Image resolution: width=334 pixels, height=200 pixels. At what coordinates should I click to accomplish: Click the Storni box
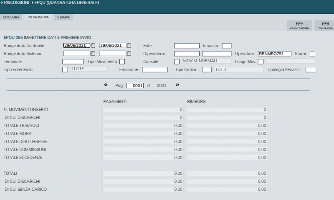click(312, 54)
